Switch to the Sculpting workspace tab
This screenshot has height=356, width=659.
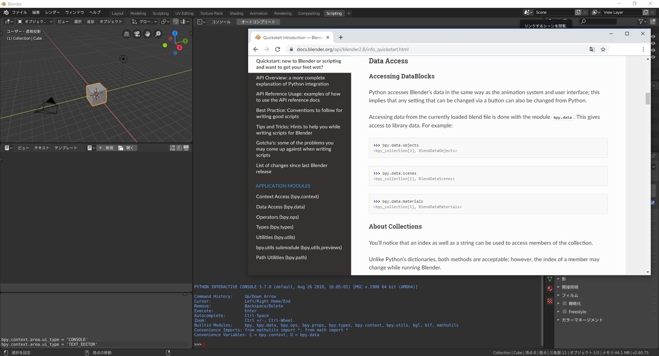[160, 13]
